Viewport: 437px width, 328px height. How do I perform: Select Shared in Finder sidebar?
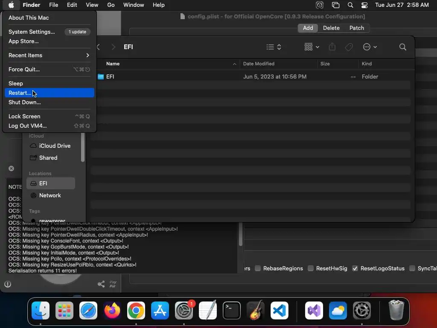tap(51, 158)
